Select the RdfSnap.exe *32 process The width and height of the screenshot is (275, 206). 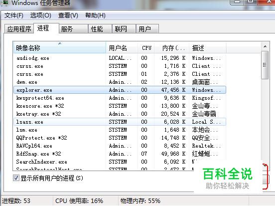point(120,154)
